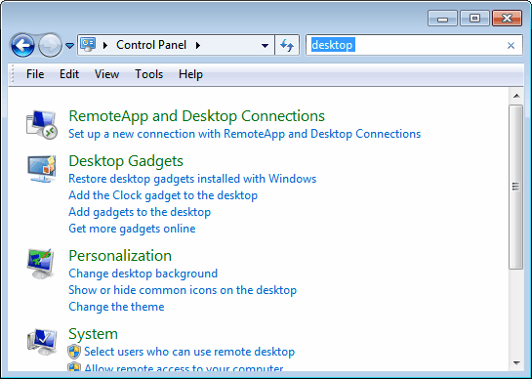Image resolution: width=532 pixels, height=379 pixels.
Task: Open the Edit menu
Action: coord(69,74)
